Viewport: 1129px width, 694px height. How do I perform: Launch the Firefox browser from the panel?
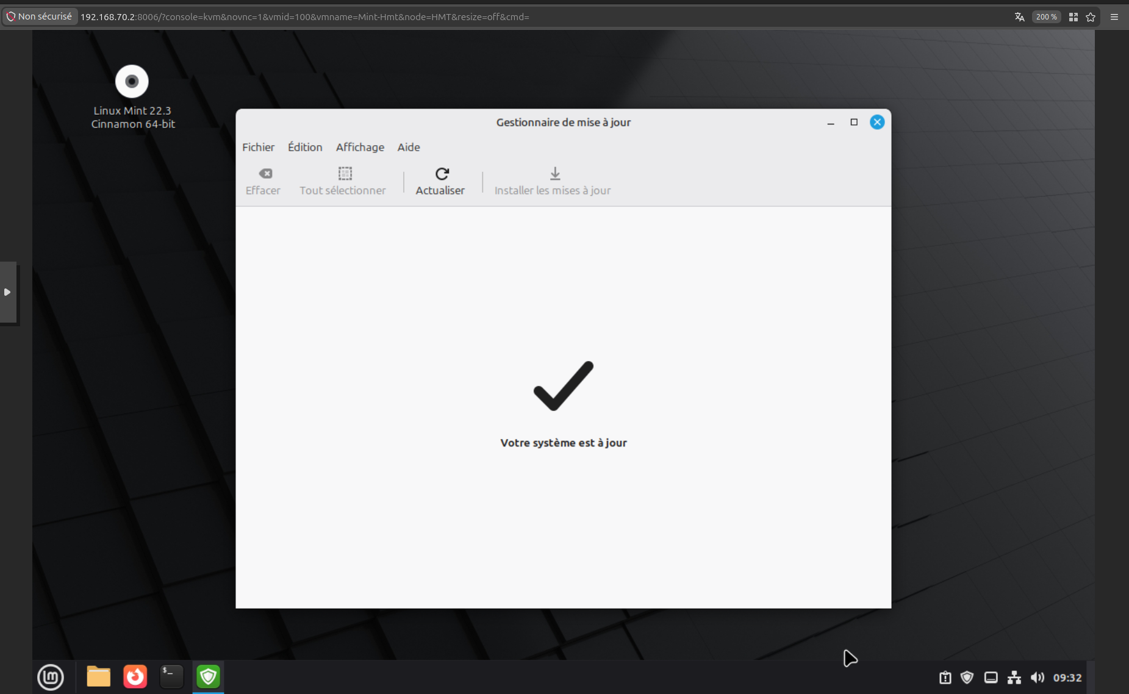[x=135, y=677]
